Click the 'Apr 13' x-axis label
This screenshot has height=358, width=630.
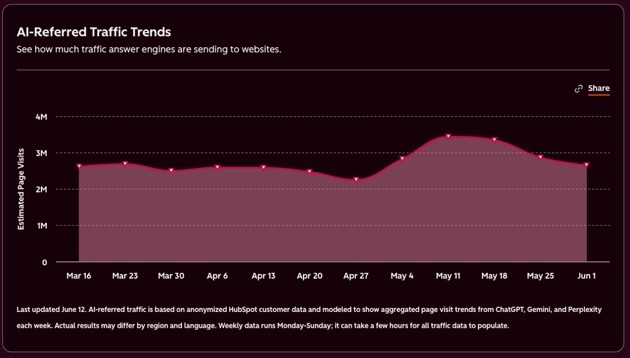(x=264, y=276)
